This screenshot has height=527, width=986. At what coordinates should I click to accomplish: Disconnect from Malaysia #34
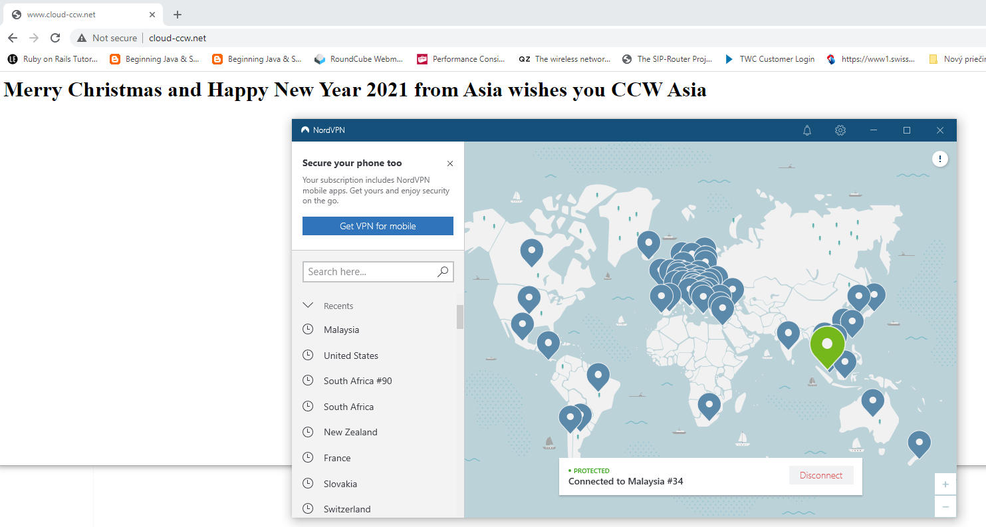(x=821, y=475)
